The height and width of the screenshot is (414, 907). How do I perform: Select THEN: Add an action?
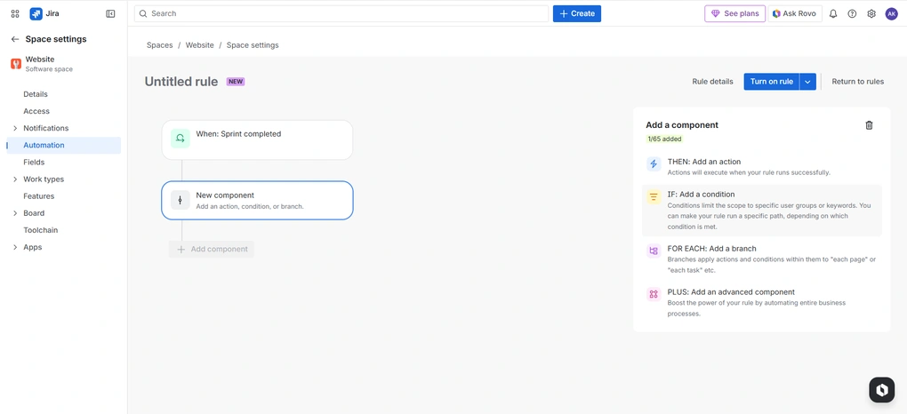point(762,166)
